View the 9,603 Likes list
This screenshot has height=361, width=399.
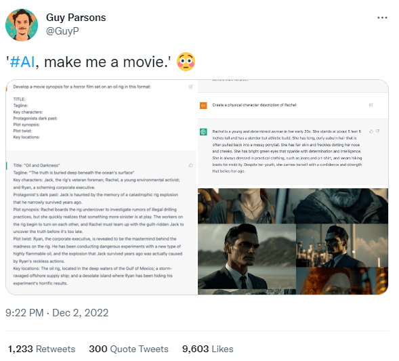pyautogui.click(x=208, y=349)
